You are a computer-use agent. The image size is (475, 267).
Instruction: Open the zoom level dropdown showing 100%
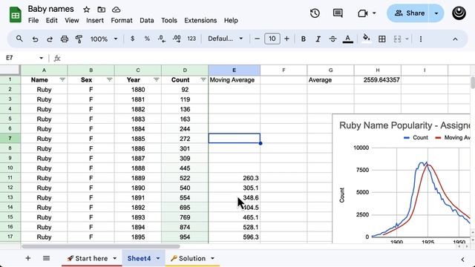click(x=104, y=39)
